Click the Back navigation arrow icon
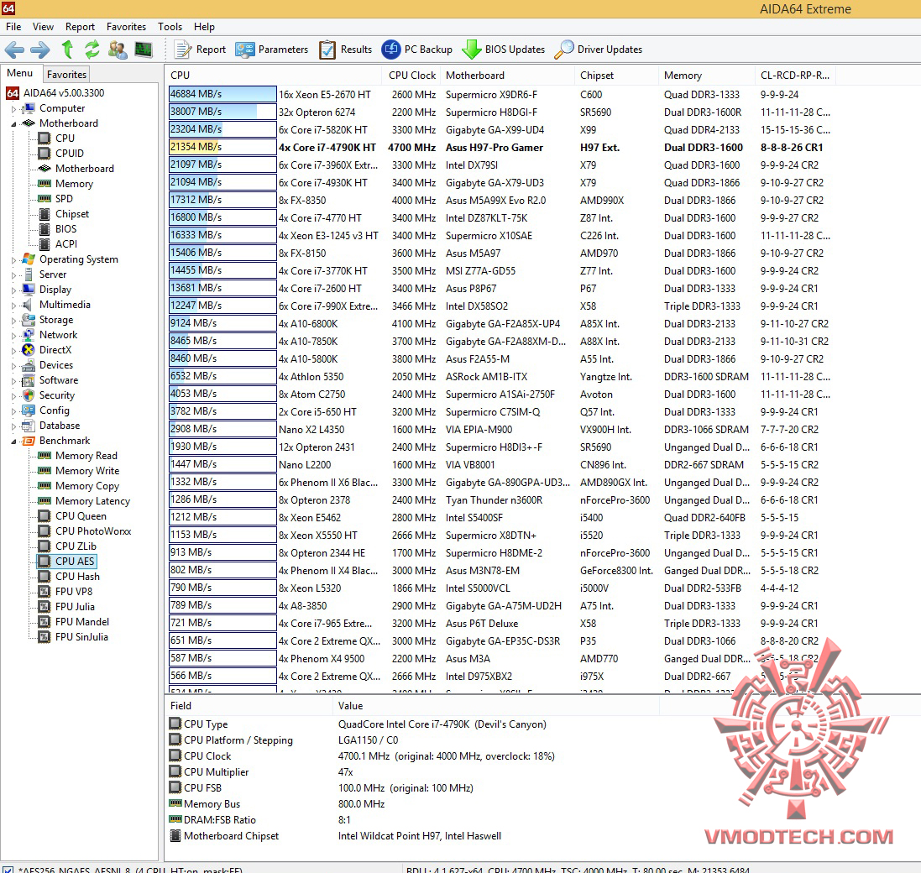The image size is (921, 873). 14,50
